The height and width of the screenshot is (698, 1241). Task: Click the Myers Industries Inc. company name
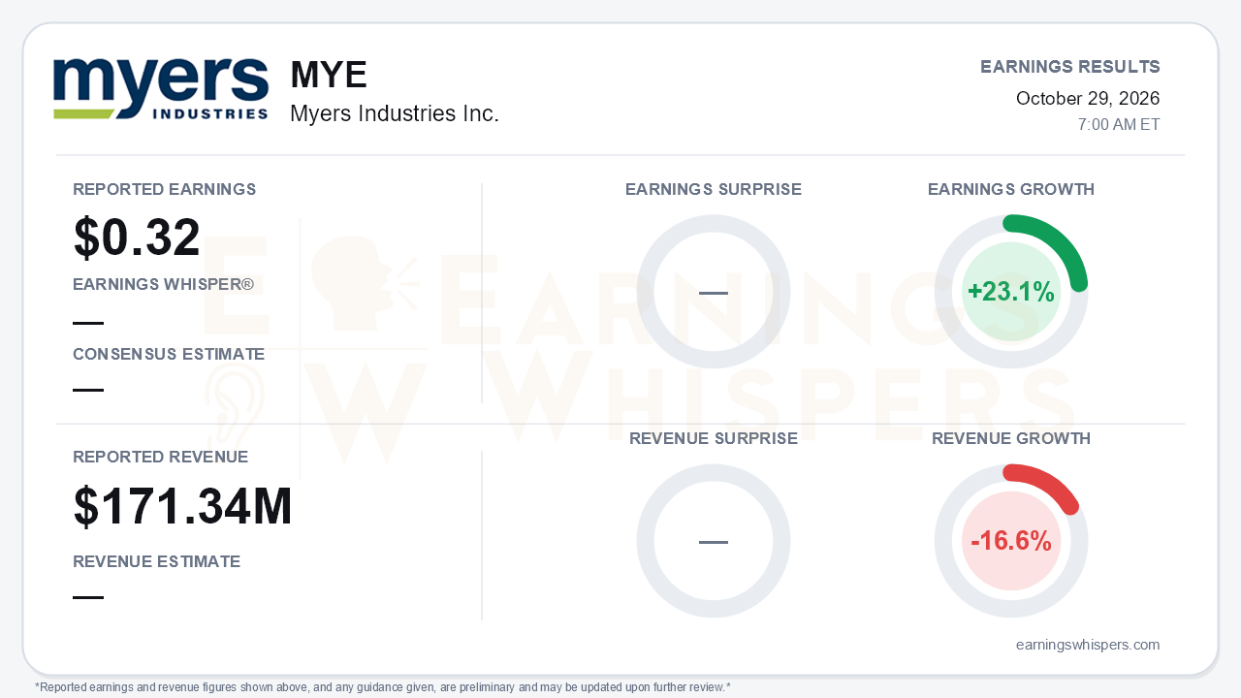pyautogui.click(x=395, y=114)
